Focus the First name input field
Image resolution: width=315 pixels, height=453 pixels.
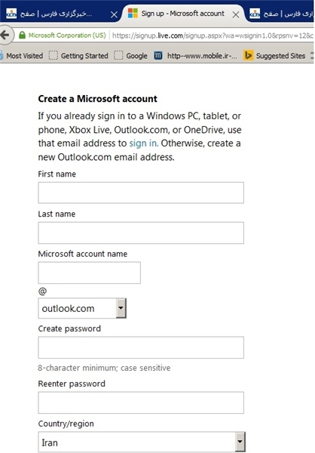tap(141, 193)
